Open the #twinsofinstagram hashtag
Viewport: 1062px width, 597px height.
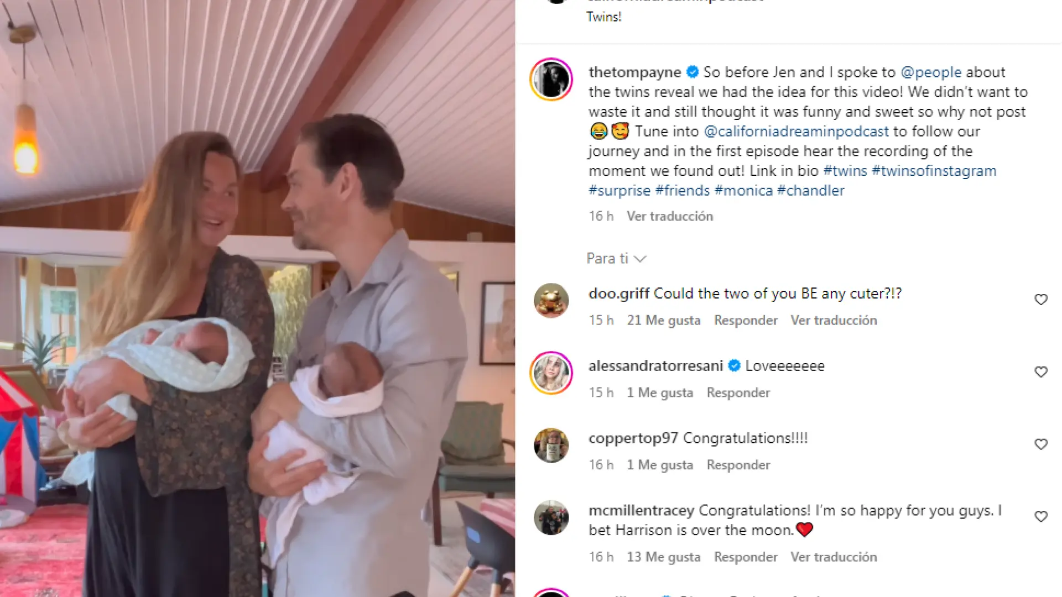click(934, 171)
